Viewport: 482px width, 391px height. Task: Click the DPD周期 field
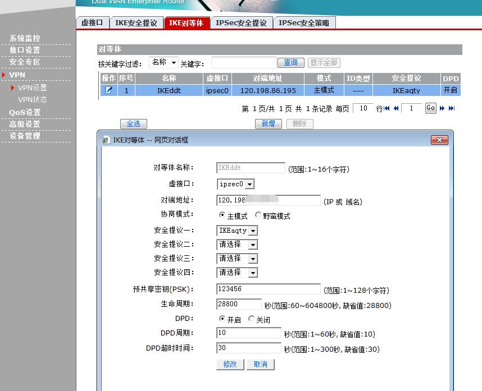(249, 333)
